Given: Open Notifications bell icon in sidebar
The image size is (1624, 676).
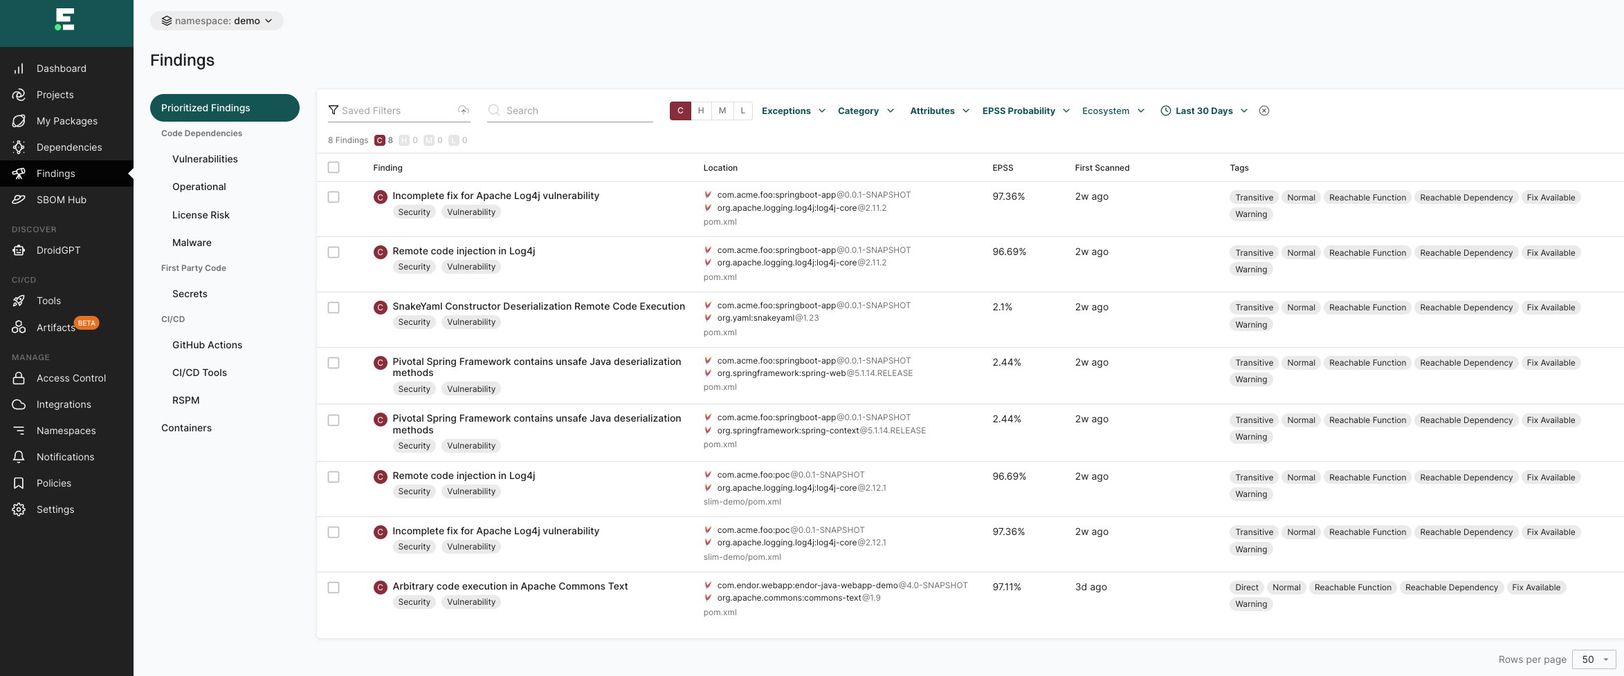Looking at the screenshot, I should [x=19, y=457].
